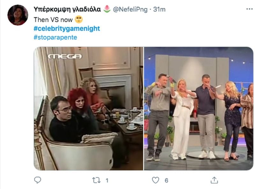255x189 pixels.
Task: Click the retweet arrows icon
Action: click(96, 180)
